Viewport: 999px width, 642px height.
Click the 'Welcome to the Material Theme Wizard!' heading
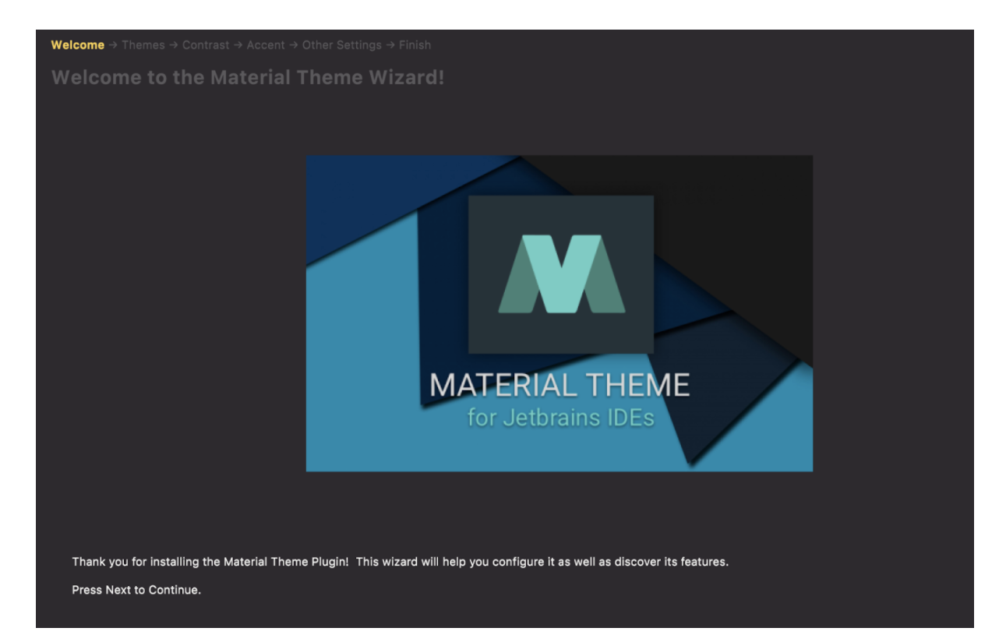tap(248, 78)
